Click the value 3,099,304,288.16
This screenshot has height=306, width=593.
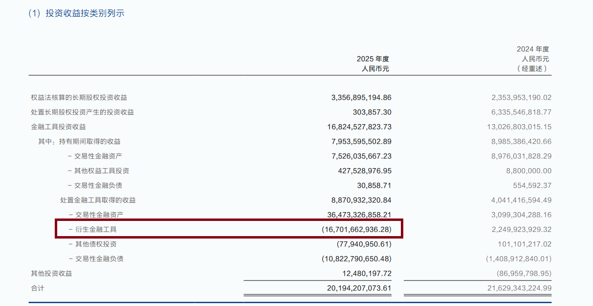tap(522, 215)
